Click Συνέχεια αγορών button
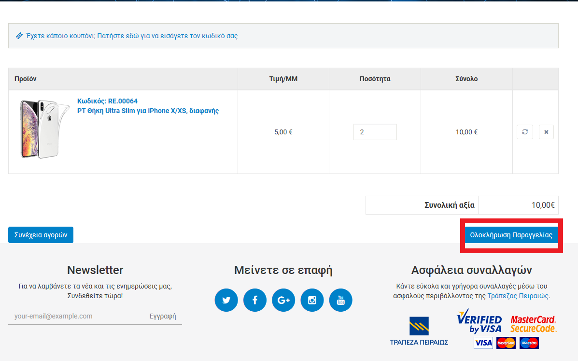This screenshot has width=578, height=361. (41, 235)
